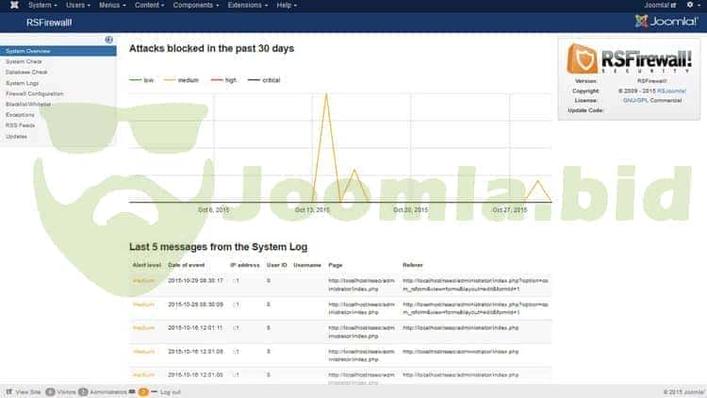The height and width of the screenshot is (398, 707).
Task: Collapse the sidebar using the round arrow icon
Action: pos(109,40)
